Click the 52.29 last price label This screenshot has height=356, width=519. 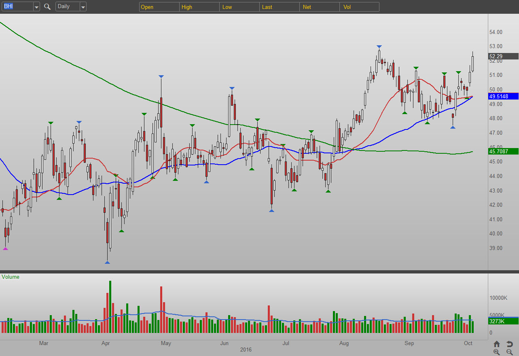point(503,56)
